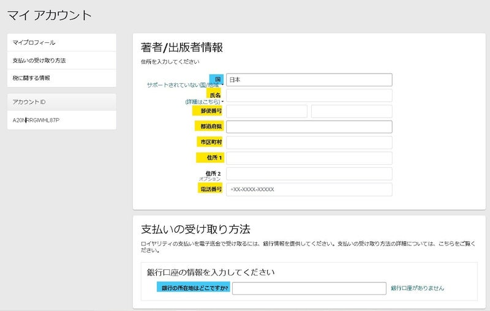Open マイプロフィール in the sidebar

pyautogui.click(x=34, y=43)
